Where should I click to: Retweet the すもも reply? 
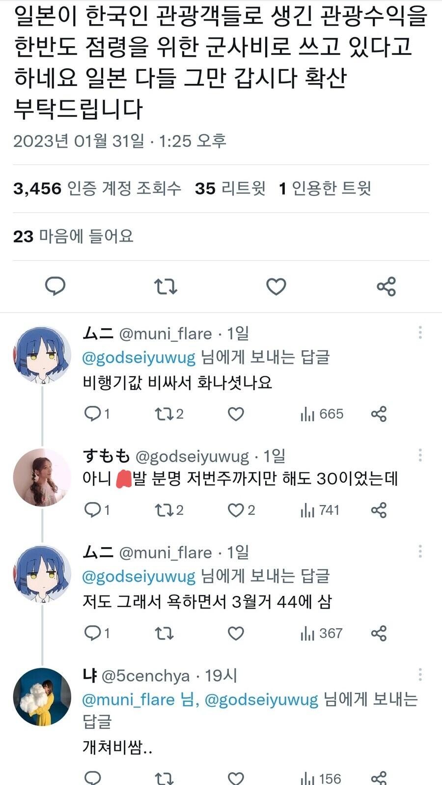click(x=164, y=510)
